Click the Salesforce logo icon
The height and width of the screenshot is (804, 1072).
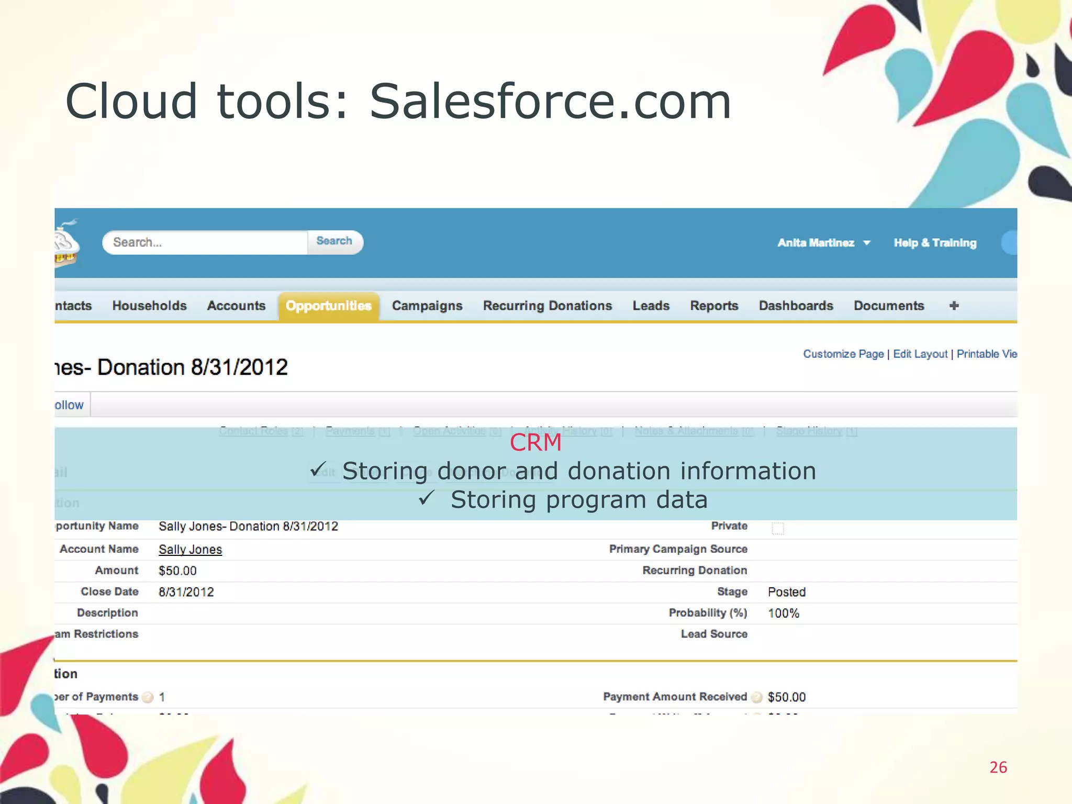point(67,242)
